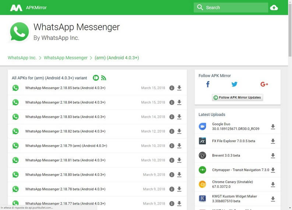Image resolution: width=292 pixels, height=210 pixels.
Task: Download WhatsApp Messenger 2.18.81 beta
Action: (179, 160)
